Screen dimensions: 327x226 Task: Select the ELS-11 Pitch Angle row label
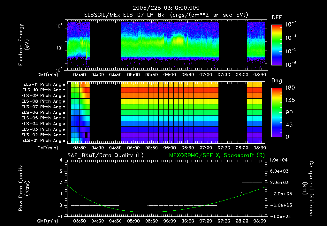44,85
